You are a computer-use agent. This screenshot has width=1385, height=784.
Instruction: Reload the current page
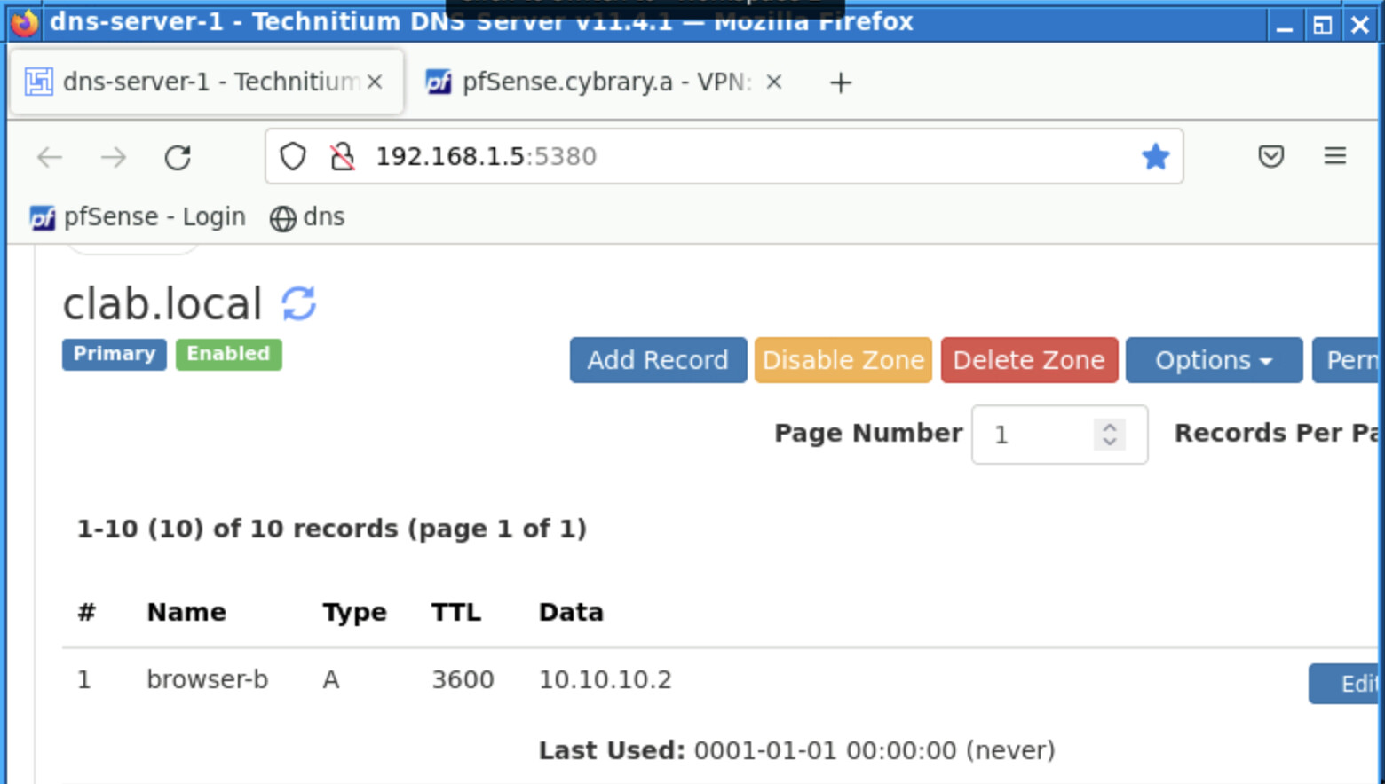pyautogui.click(x=178, y=158)
